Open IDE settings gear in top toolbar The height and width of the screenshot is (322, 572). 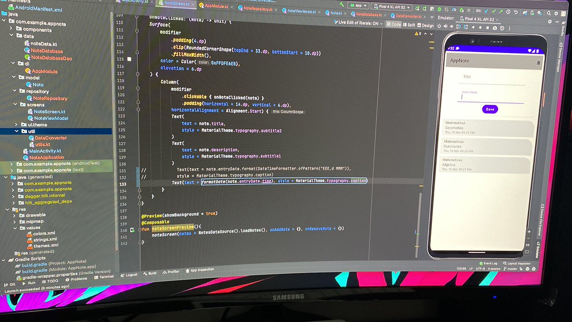tap(556, 13)
